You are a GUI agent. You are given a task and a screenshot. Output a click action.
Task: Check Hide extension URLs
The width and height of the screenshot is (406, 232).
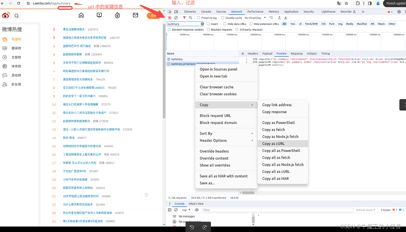coord(251,24)
